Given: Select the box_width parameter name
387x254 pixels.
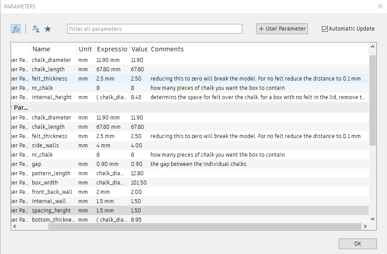Looking at the screenshot, I should click(45, 183).
